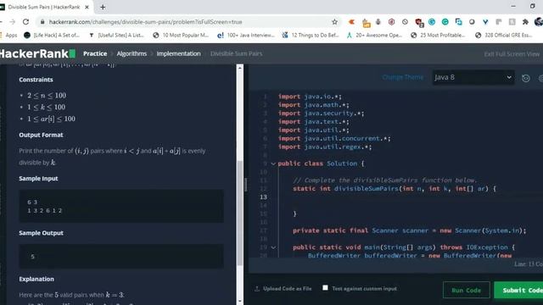543x305 pixels.
Task: Collapse the main method fold arrow
Action: 273,247
